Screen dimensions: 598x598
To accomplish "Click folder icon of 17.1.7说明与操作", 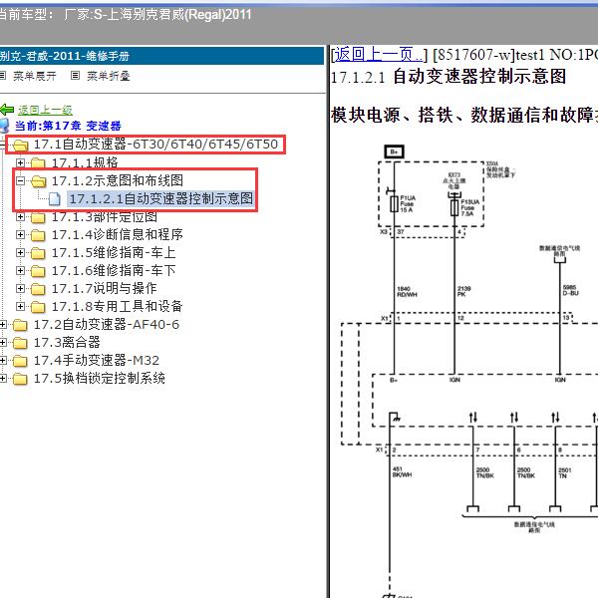I will 38,289.
